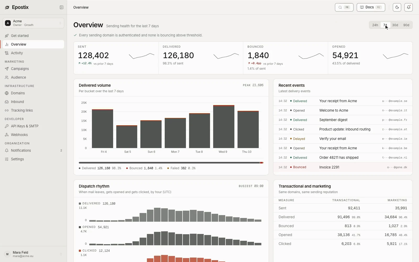Screen dimensions: 419x262
Task: Open the Webhooks page
Action: point(33,135)
